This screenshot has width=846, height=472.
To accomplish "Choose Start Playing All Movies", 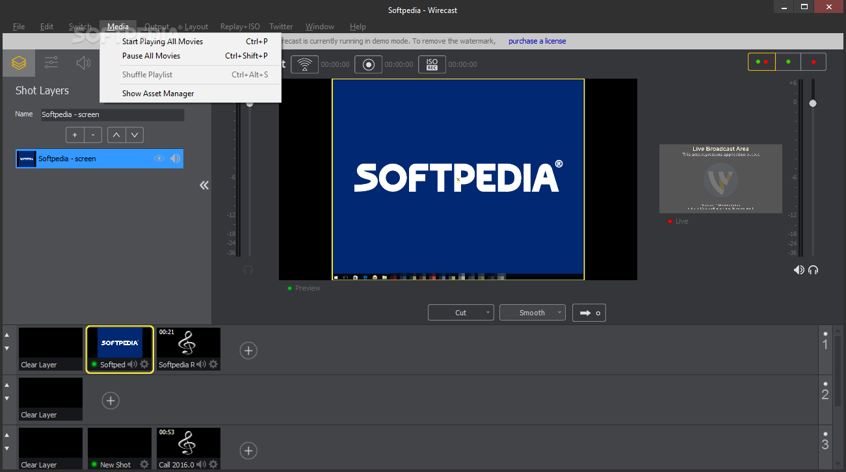I will click(x=191, y=42).
